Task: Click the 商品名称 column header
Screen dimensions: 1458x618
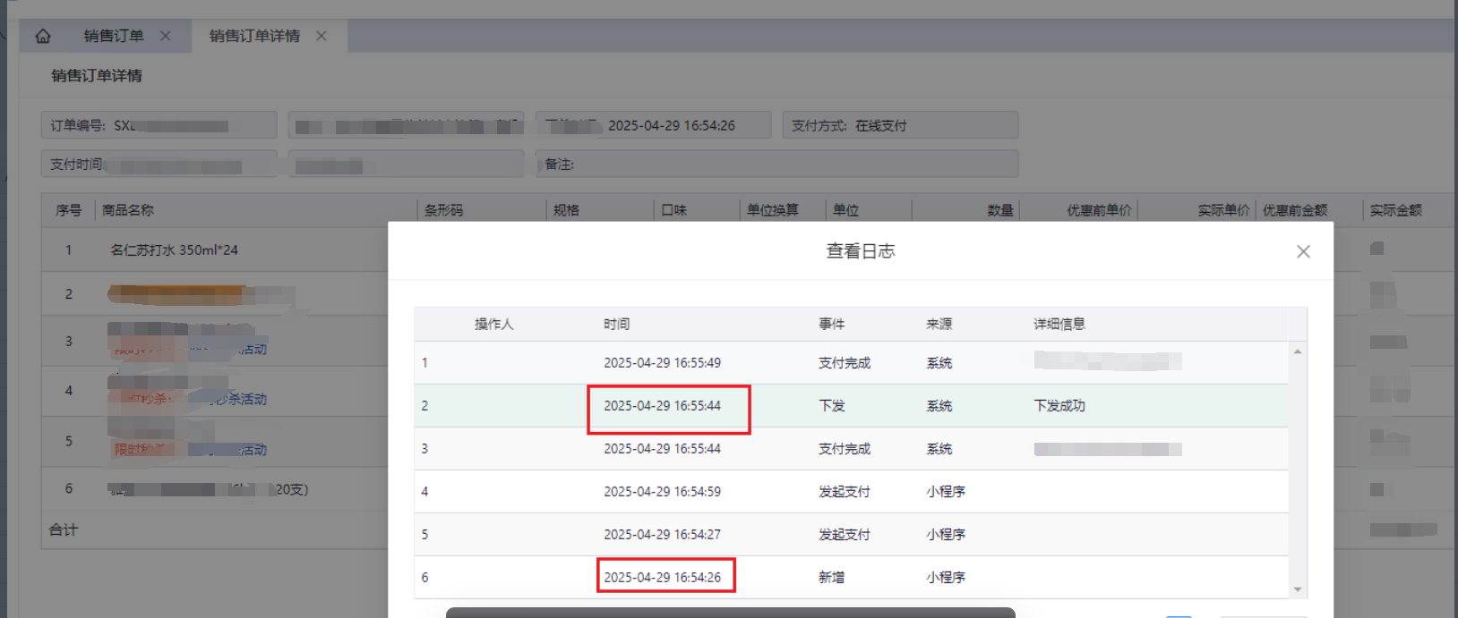Action: click(128, 210)
